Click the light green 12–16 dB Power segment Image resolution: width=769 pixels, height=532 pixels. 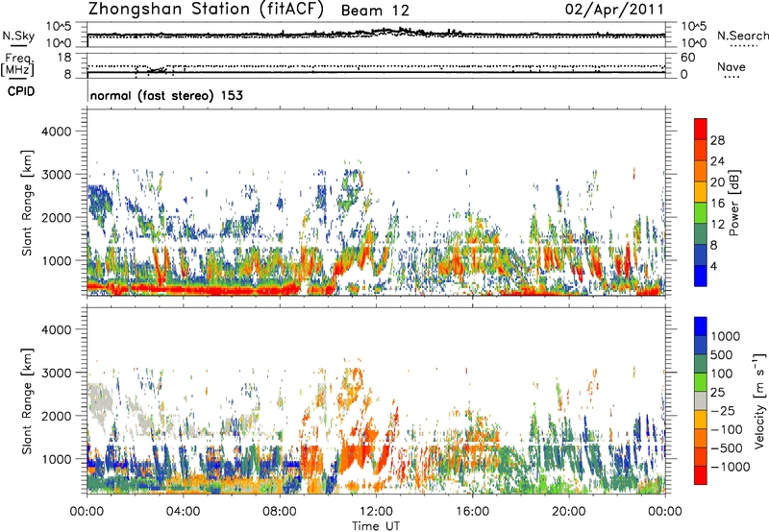click(x=701, y=213)
